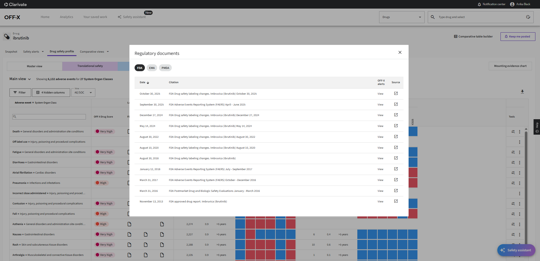
Task: Select the FDA agency filter
Action: [140, 68]
